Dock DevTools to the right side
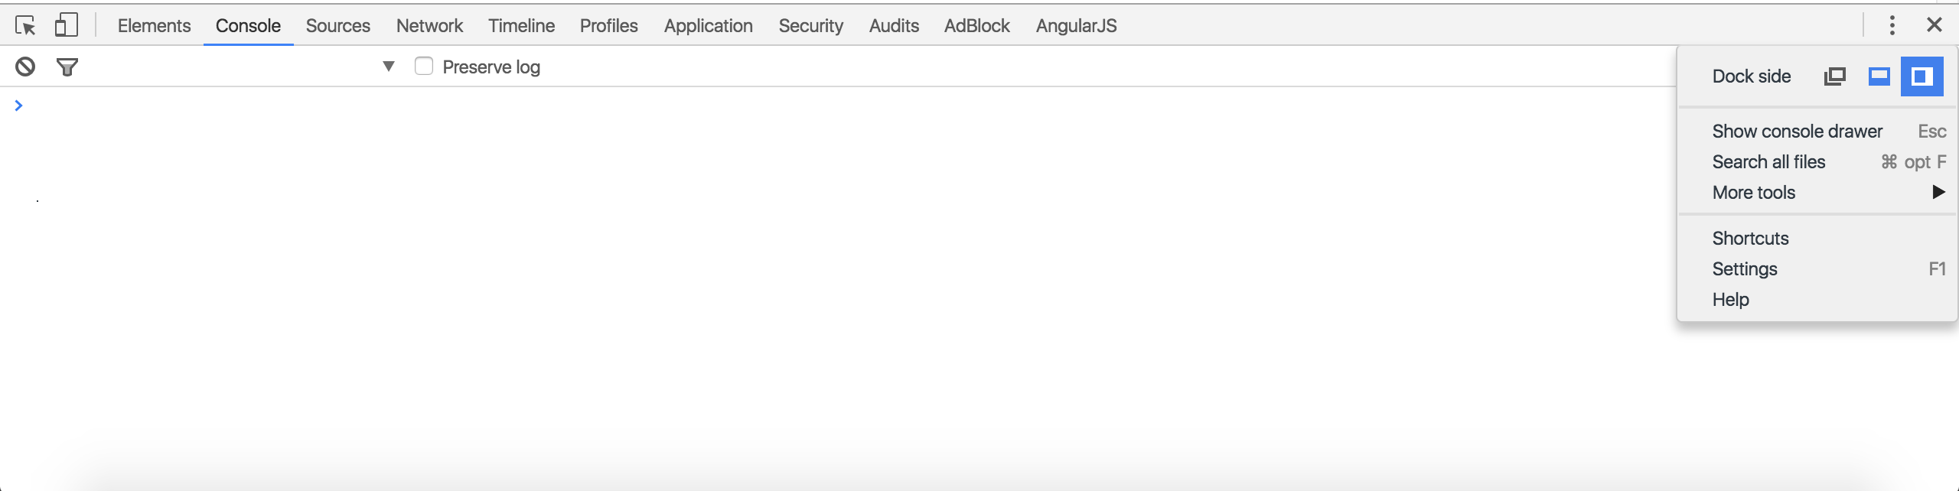Screen dimensions: 1959x491 [x=1922, y=76]
